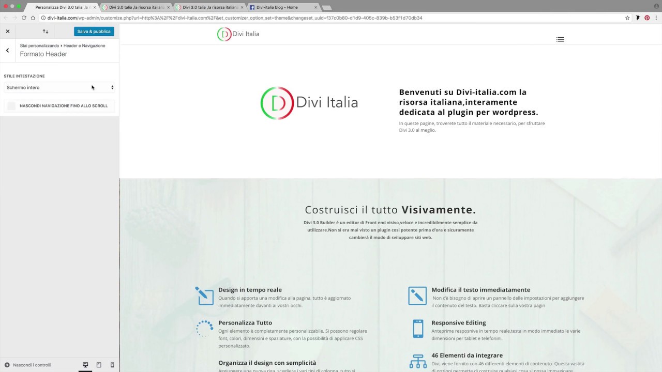Click the Benvenuti su Divi-italia.com heading
This screenshot has height=372, width=662.
[469, 102]
